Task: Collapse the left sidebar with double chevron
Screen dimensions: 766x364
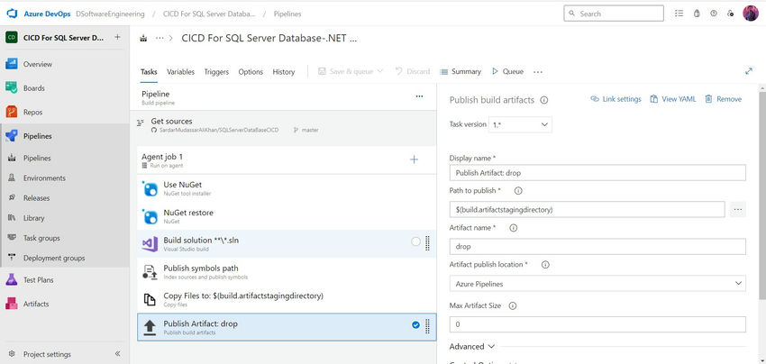Action: point(118,354)
